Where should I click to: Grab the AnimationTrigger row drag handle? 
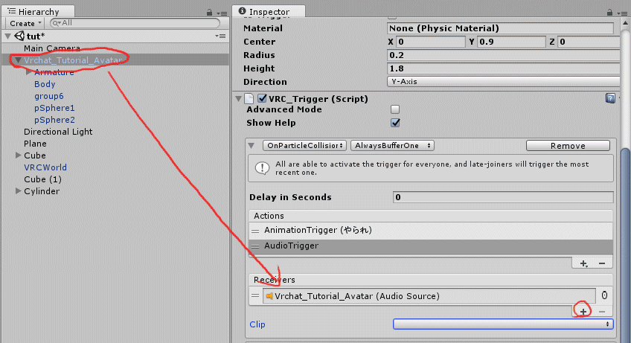click(255, 231)
